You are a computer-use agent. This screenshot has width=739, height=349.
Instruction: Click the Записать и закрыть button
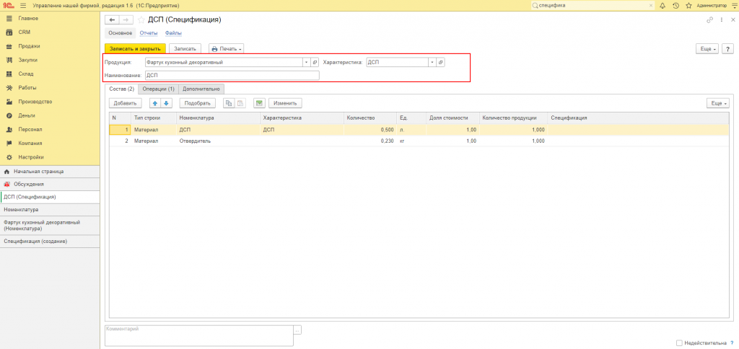(135, 48)
